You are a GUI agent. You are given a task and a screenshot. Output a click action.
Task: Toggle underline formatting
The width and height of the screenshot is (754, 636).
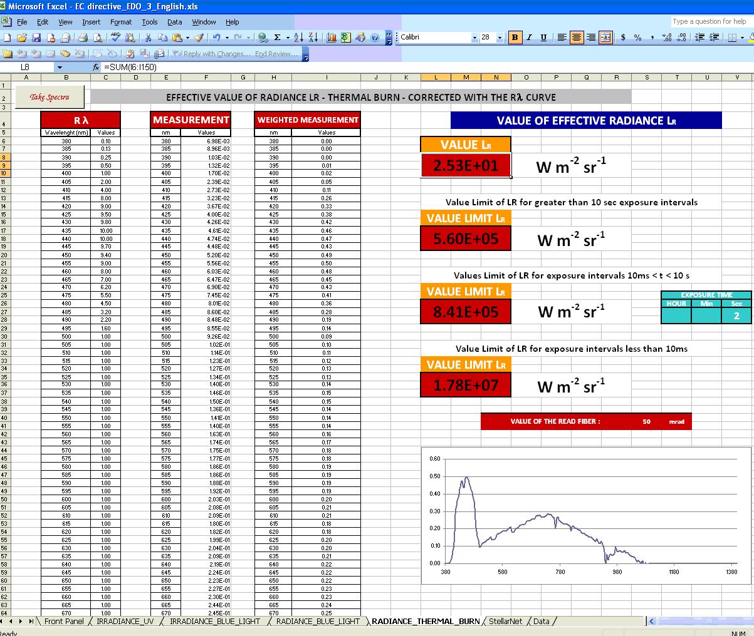pyautogui.click(x=543, y=38)
